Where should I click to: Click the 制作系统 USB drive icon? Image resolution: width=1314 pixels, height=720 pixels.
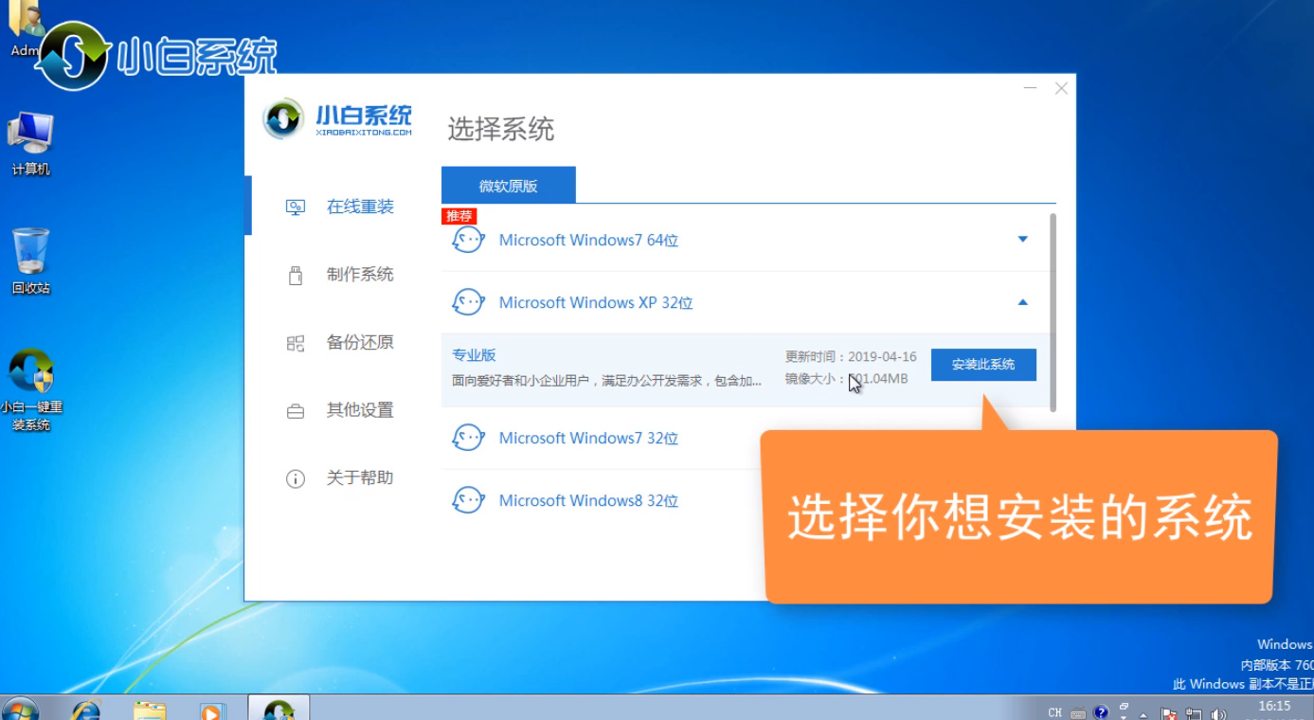pos(296,276)
